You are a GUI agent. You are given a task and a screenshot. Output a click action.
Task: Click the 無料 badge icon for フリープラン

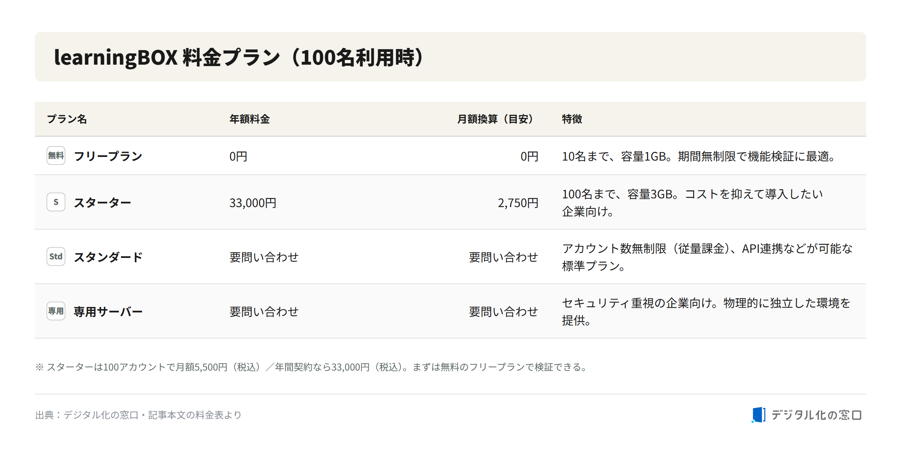tap(56, 155)
